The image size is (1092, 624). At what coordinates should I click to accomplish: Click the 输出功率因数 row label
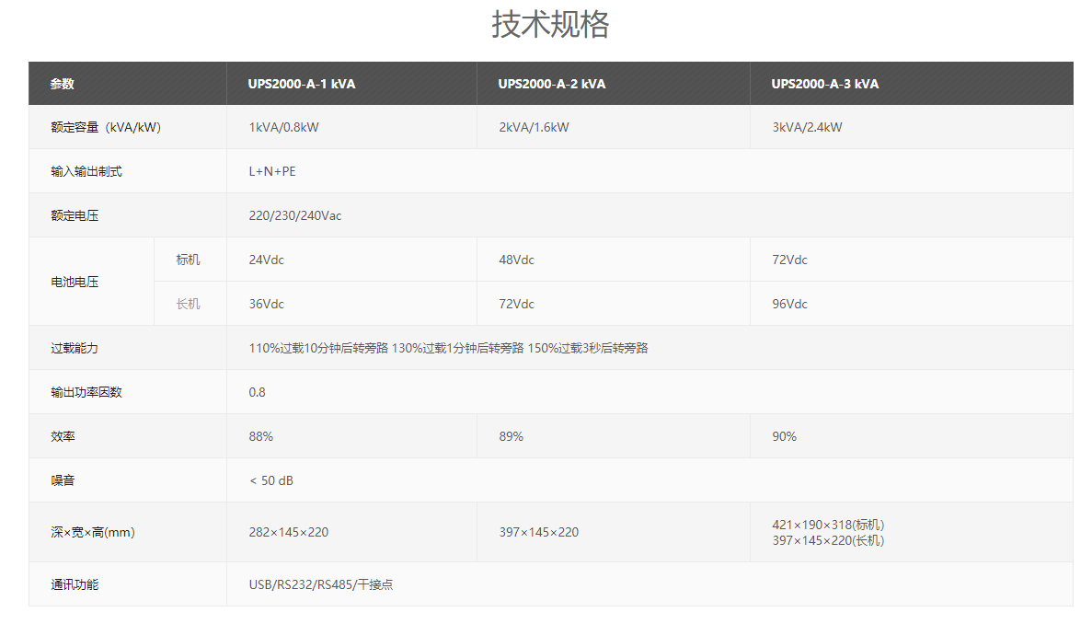coord(86,392)
